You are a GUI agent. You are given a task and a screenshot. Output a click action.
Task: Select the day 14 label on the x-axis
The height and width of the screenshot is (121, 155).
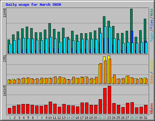click(68, 118)
